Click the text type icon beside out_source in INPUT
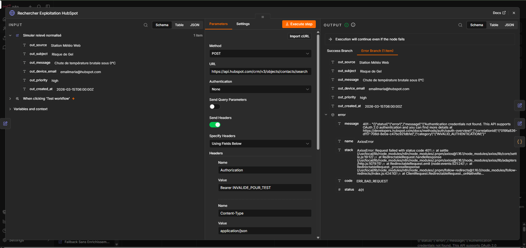The image size is (526, 248). (x=24, y=45)
